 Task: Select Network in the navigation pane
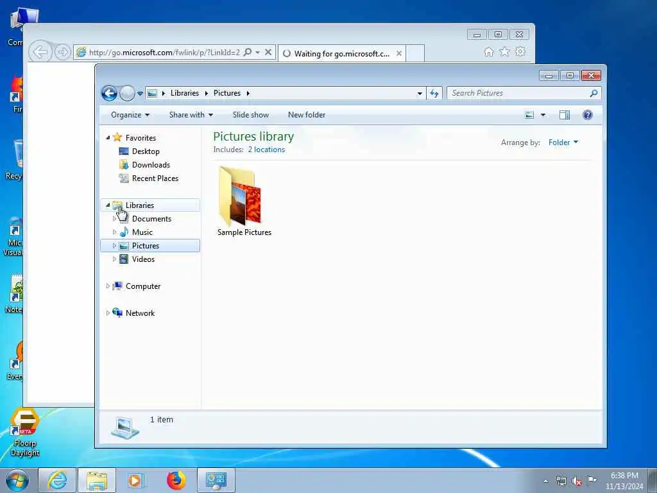tap(140, 313)
